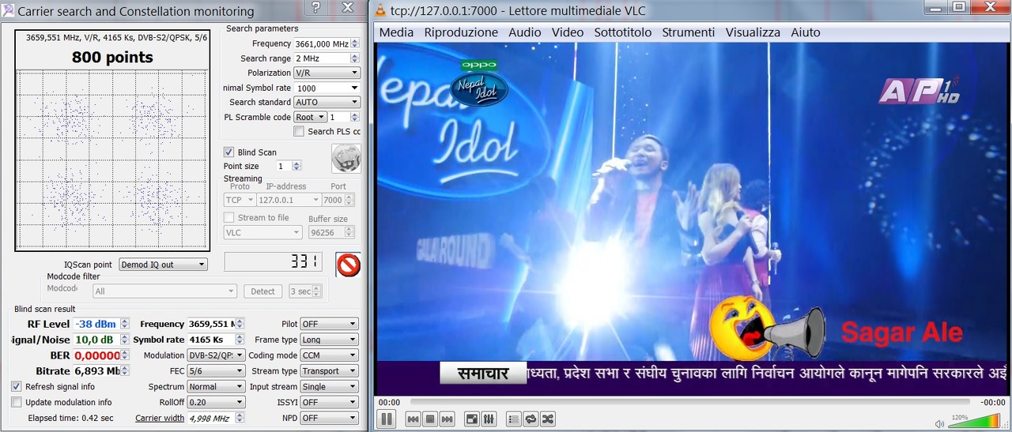Click the RF Level -38 dBm value
The image size is (1012, 432).
click(x=95, y=324)
